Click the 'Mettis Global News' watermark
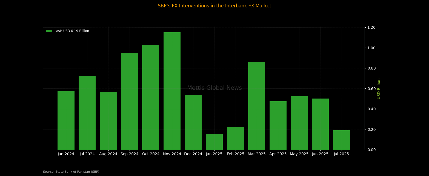429x176 pixels. 214,88
